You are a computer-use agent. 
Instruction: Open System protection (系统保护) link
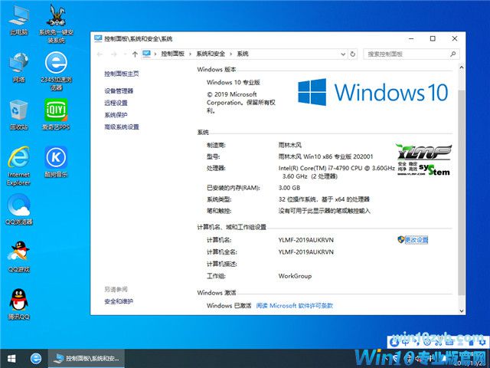point(116,115)
